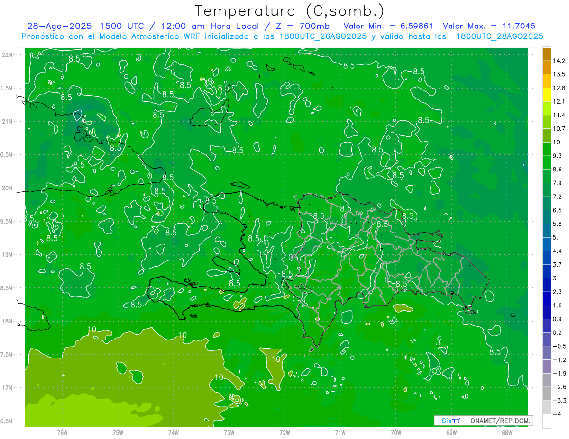
Task: Click the 20N latitude label
Action: click(x=8, y=188)
